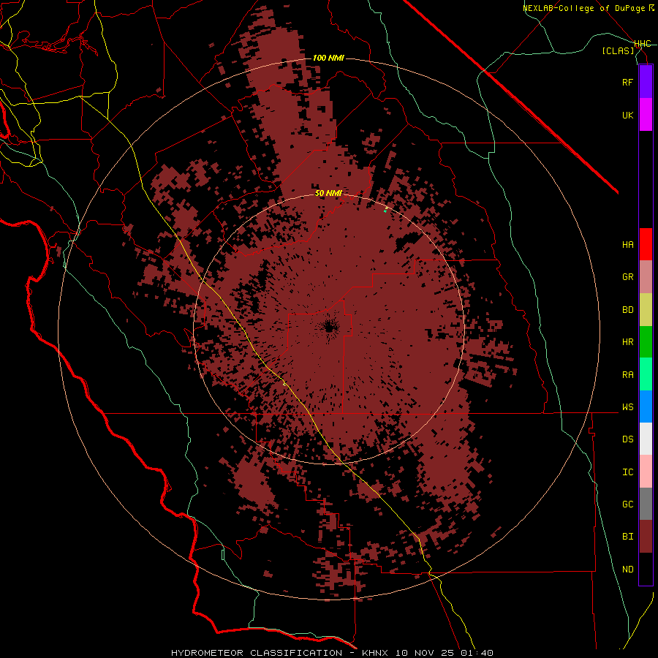Click the HA legend label

(x=627, y=244)
